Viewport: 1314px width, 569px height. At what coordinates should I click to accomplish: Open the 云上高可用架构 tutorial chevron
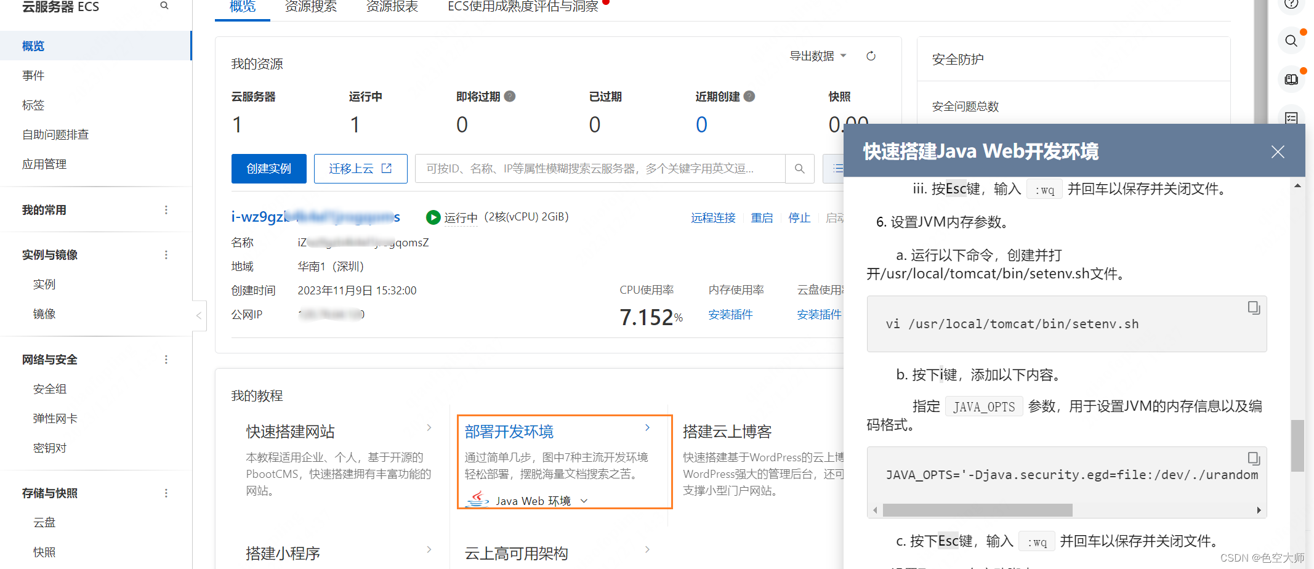(x=648, y=549)
